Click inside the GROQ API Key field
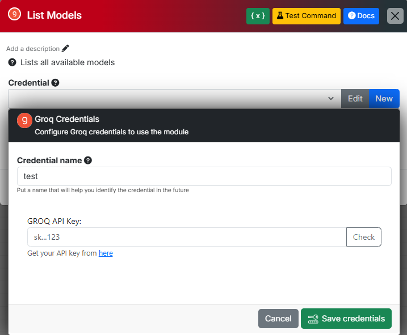Image resolution: width=407 pixels, height=335 pixels. click(x=186, y=237)
